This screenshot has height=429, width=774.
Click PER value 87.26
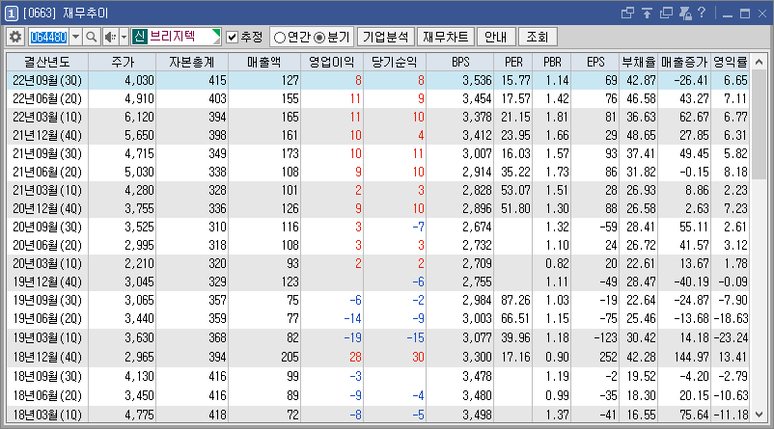tap(515, 300)
